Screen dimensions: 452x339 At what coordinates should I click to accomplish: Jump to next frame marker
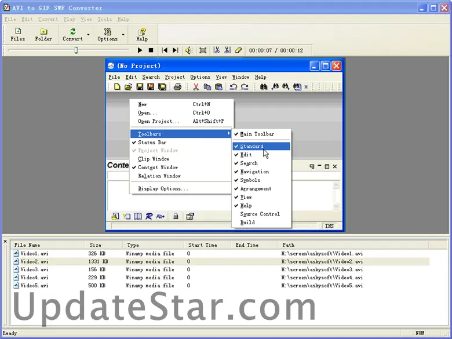pos(175,50)
